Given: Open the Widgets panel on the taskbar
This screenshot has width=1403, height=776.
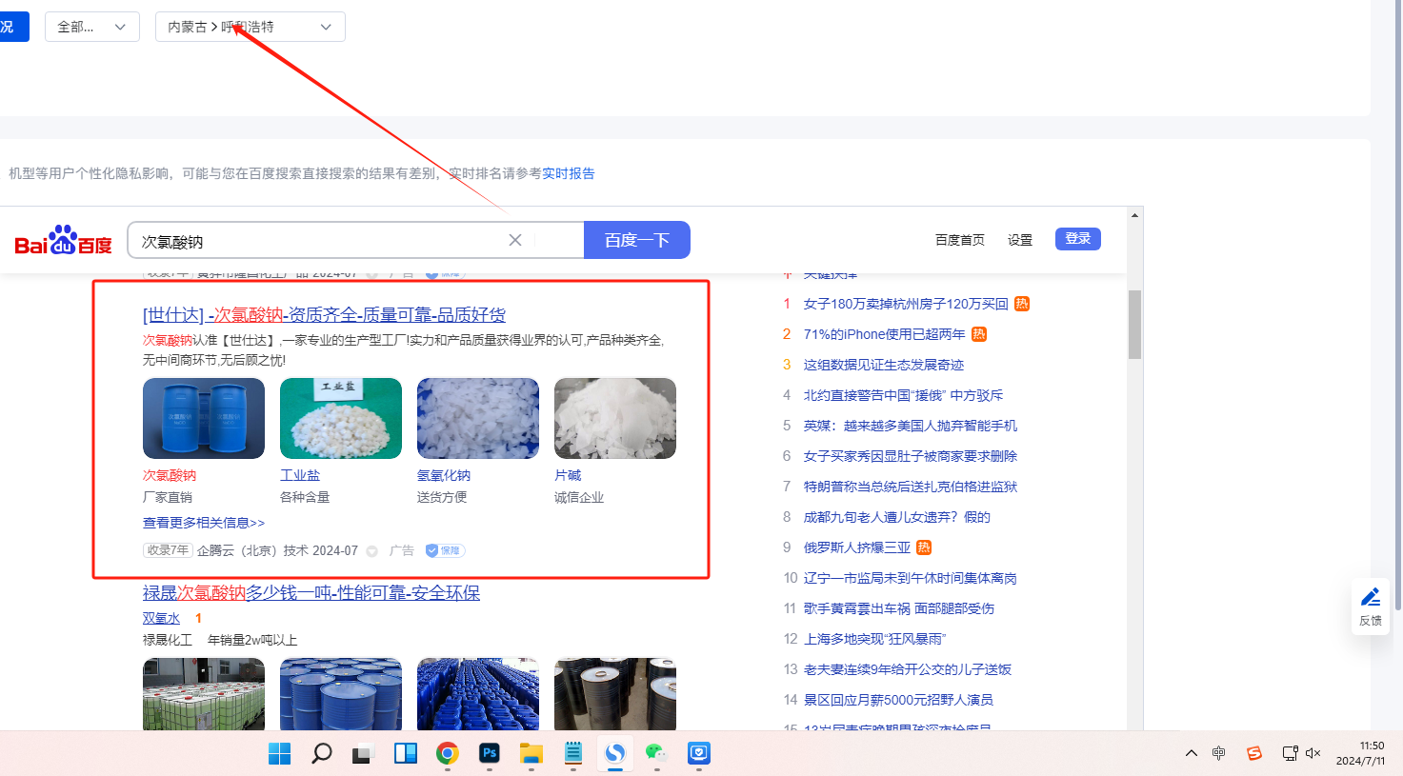Looking at the screenshot, I should click(x=406, y=753).
